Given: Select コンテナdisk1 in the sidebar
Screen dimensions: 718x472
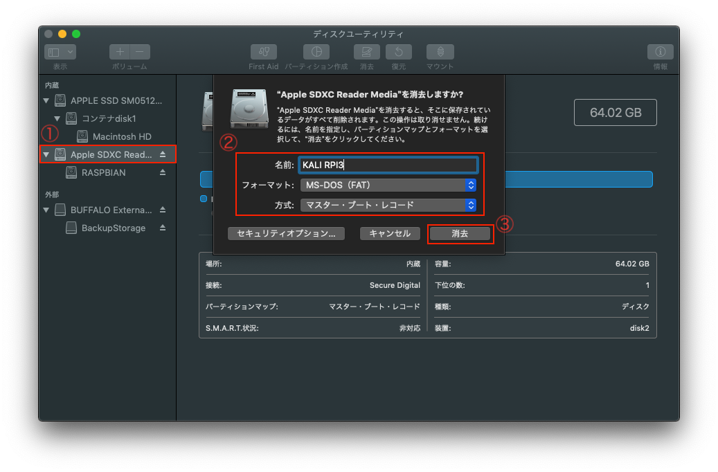Looking at the screenshot, I should (x=109, y=118).
